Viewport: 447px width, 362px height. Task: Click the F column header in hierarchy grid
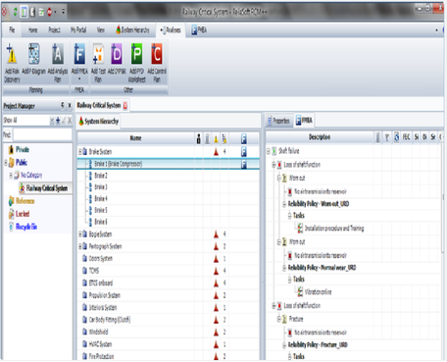[244, 138]
